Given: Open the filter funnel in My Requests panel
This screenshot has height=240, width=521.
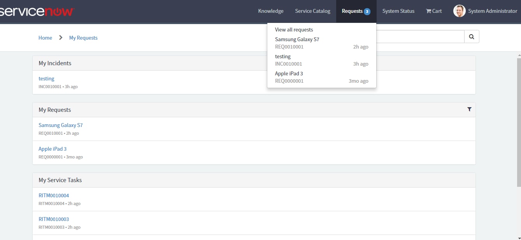Looking at the screenshot, I should click(x=469, y=109).
